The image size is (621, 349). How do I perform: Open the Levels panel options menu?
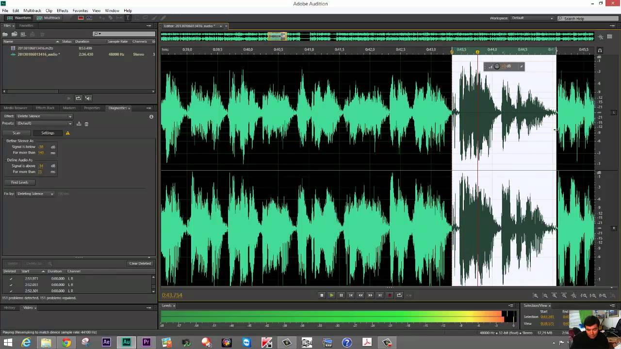(510, 306)
